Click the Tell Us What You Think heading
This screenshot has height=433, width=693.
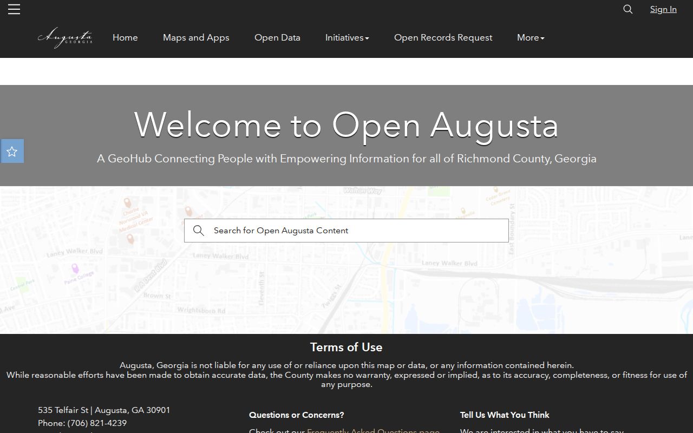tap(505, 415)
